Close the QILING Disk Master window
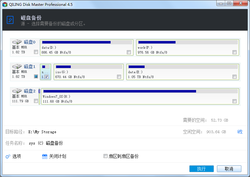 (241, 3)
